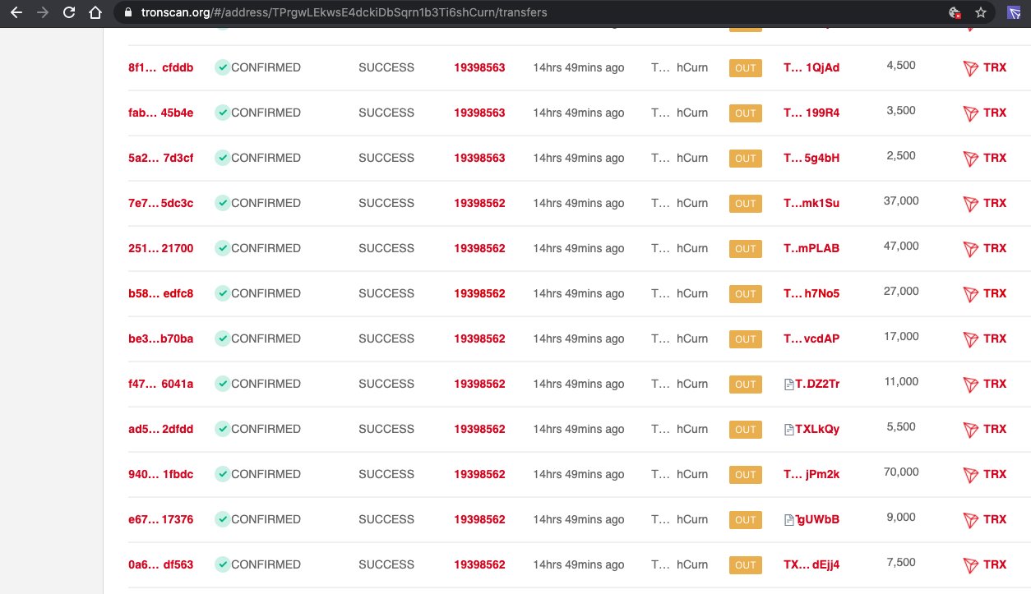Screen dimensions: 1031x594
Task: Click the TRX token icon in the 17,000 row
Action: (x=971, y=339)
